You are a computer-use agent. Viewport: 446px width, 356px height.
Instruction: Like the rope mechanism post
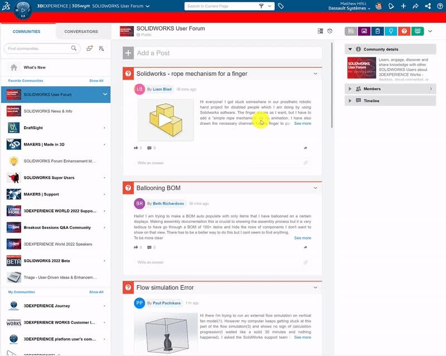click(136, 148)
